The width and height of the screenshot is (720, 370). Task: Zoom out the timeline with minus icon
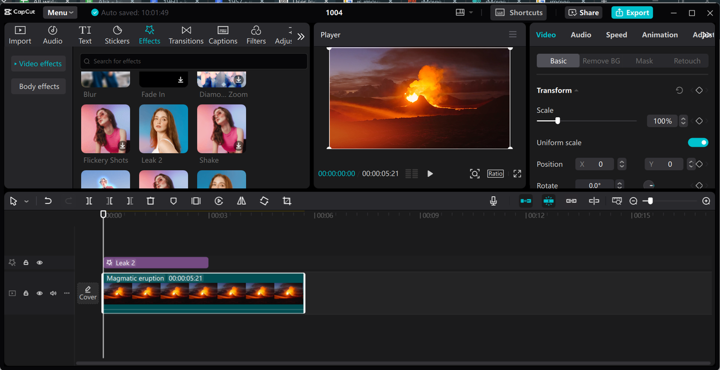[x=633, y=201]
